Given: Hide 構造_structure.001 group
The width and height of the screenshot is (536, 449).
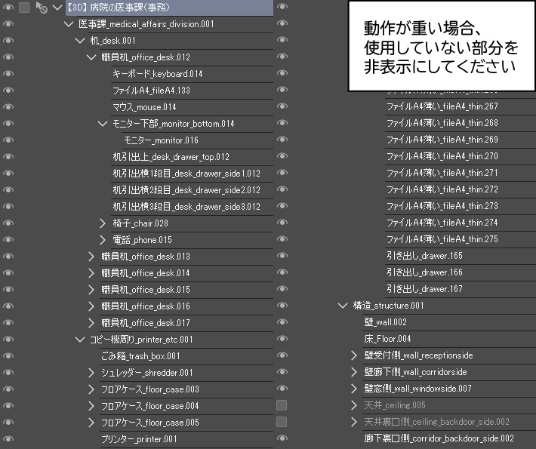Looking at the screenshot, I should (x=282, y=305).
